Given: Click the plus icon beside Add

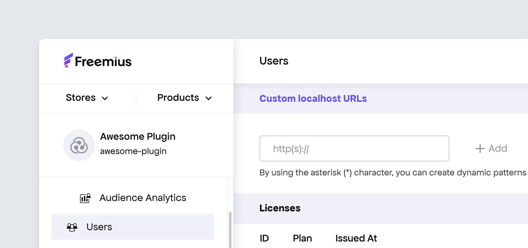Looking at the screenshot, I should click(480, 148).
